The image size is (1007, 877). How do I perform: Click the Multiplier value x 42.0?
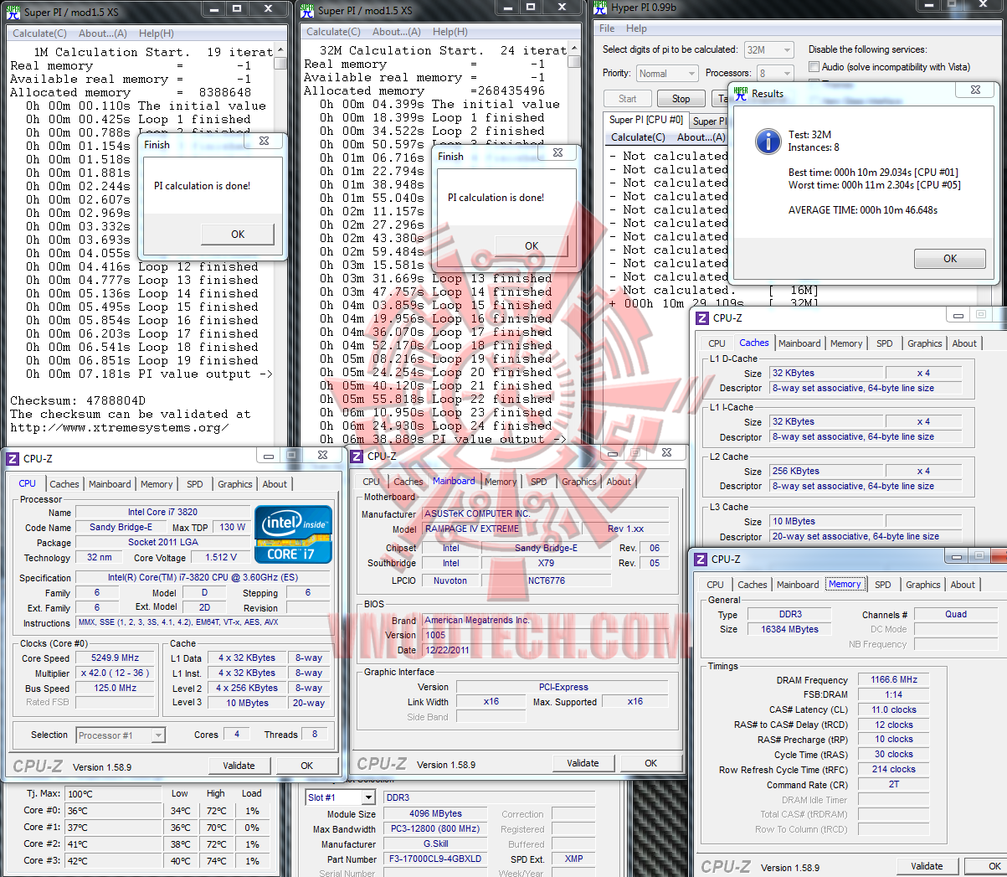[116, 673]
